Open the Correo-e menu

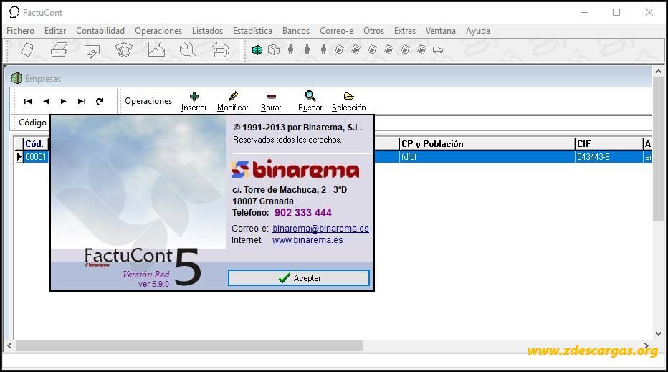click(337, 31)
